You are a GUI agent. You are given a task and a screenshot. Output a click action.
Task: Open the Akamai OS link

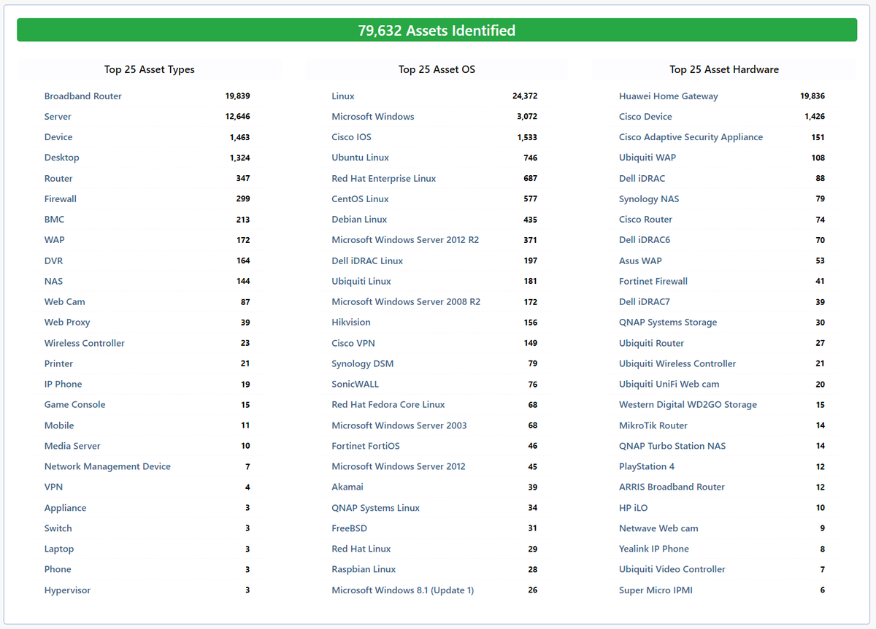pos(347,487)
